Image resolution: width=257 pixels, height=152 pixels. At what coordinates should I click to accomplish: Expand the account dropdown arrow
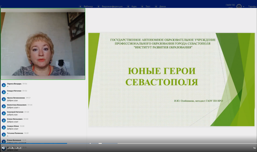[x=244, y=7]
